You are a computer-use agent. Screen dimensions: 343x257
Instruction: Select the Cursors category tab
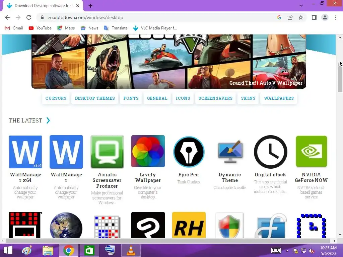click(56, 98)
